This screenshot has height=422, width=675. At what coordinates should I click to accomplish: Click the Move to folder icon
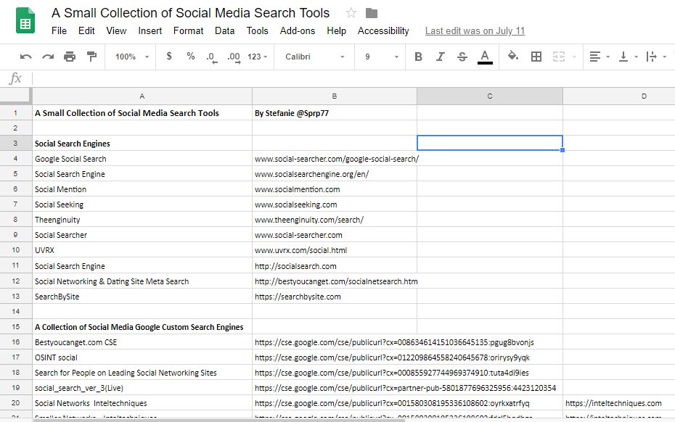[372, 13]
